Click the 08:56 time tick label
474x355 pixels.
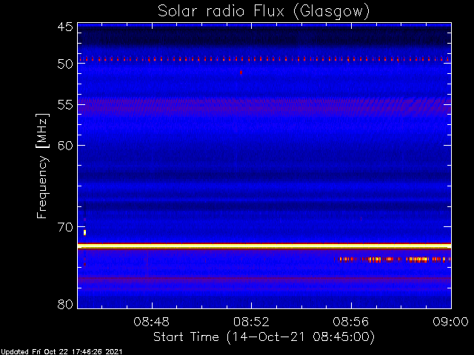350,322
